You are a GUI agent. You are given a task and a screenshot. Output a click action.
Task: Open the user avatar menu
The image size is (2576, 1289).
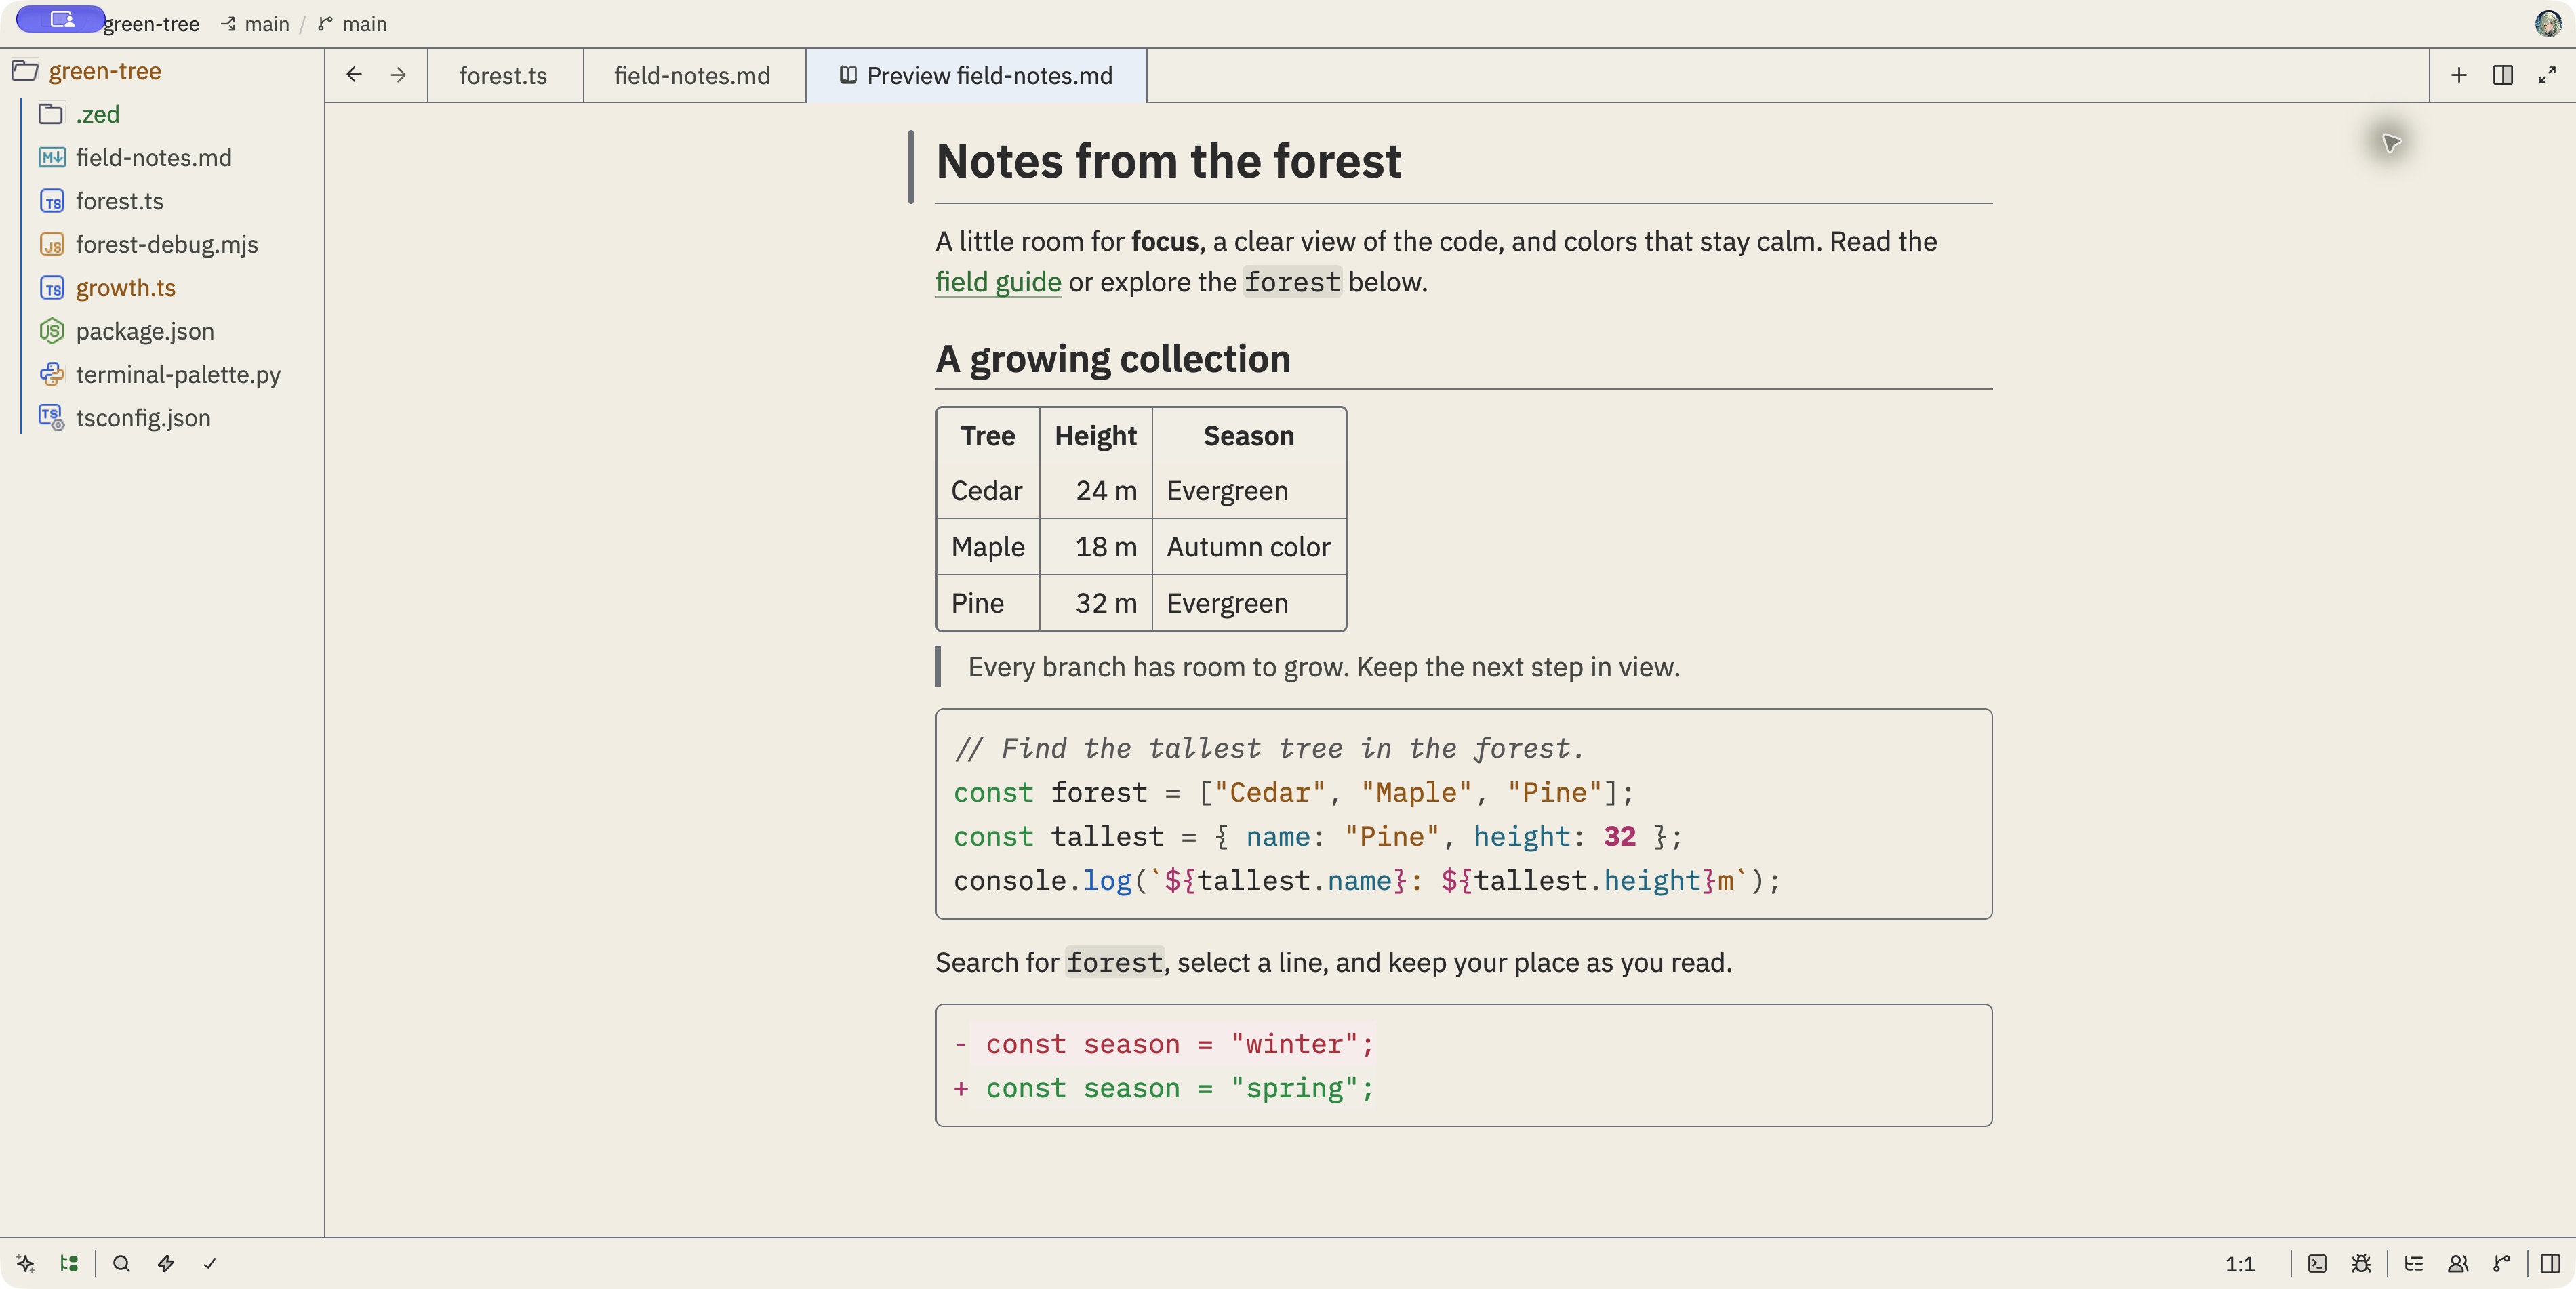coord(2548,23)
